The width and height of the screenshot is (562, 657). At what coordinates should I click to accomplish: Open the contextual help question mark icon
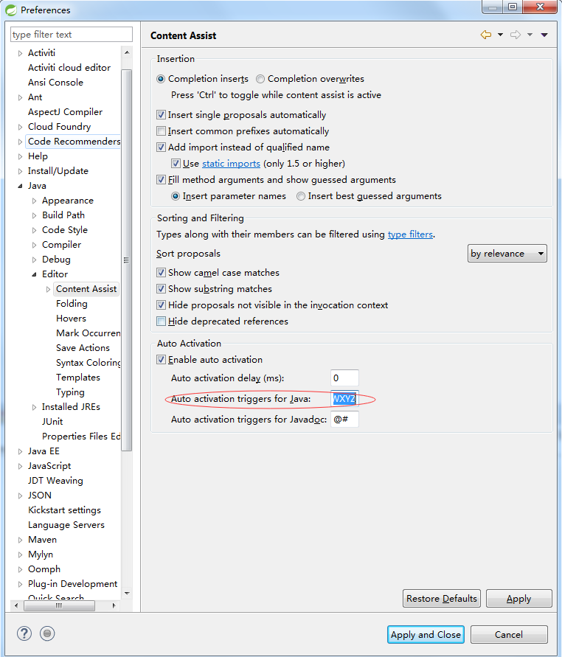pyautogui.click(x=24, y=633)
